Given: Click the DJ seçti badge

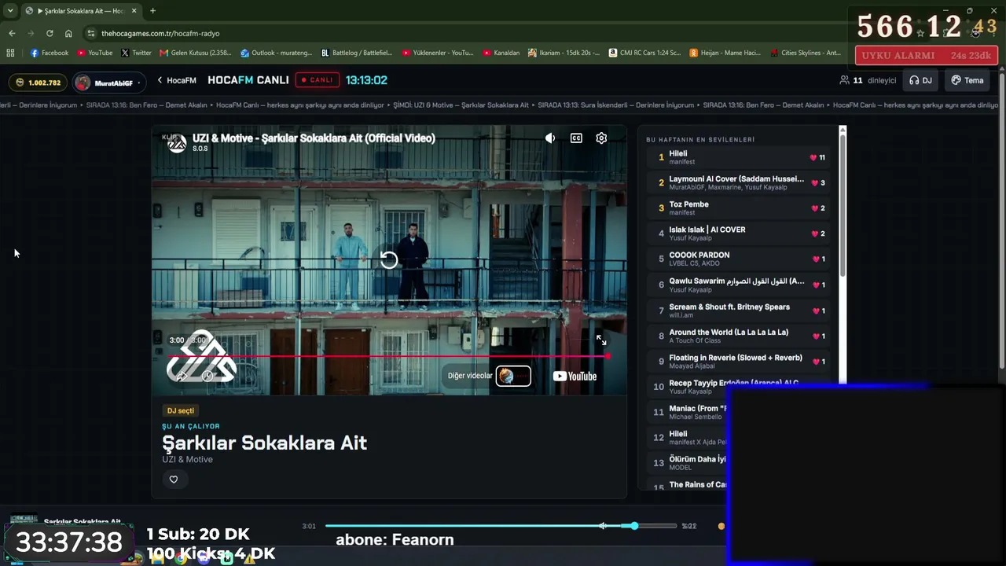Looking at the screenshot, I should 180,410.
